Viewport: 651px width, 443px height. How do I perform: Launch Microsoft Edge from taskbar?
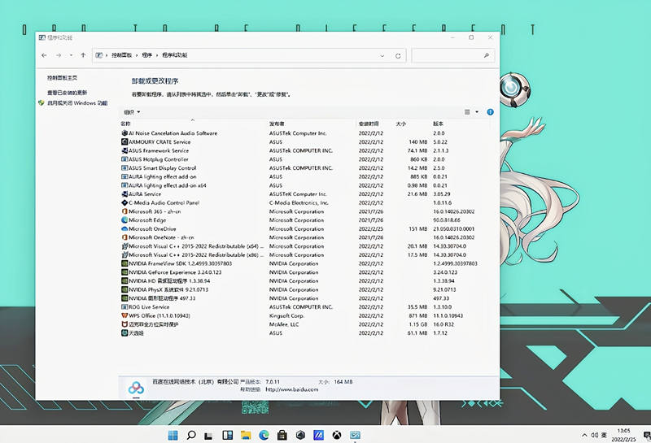pos(264,435)
